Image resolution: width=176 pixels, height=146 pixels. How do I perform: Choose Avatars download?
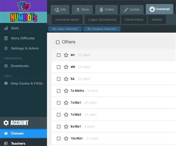click(157, 20)
